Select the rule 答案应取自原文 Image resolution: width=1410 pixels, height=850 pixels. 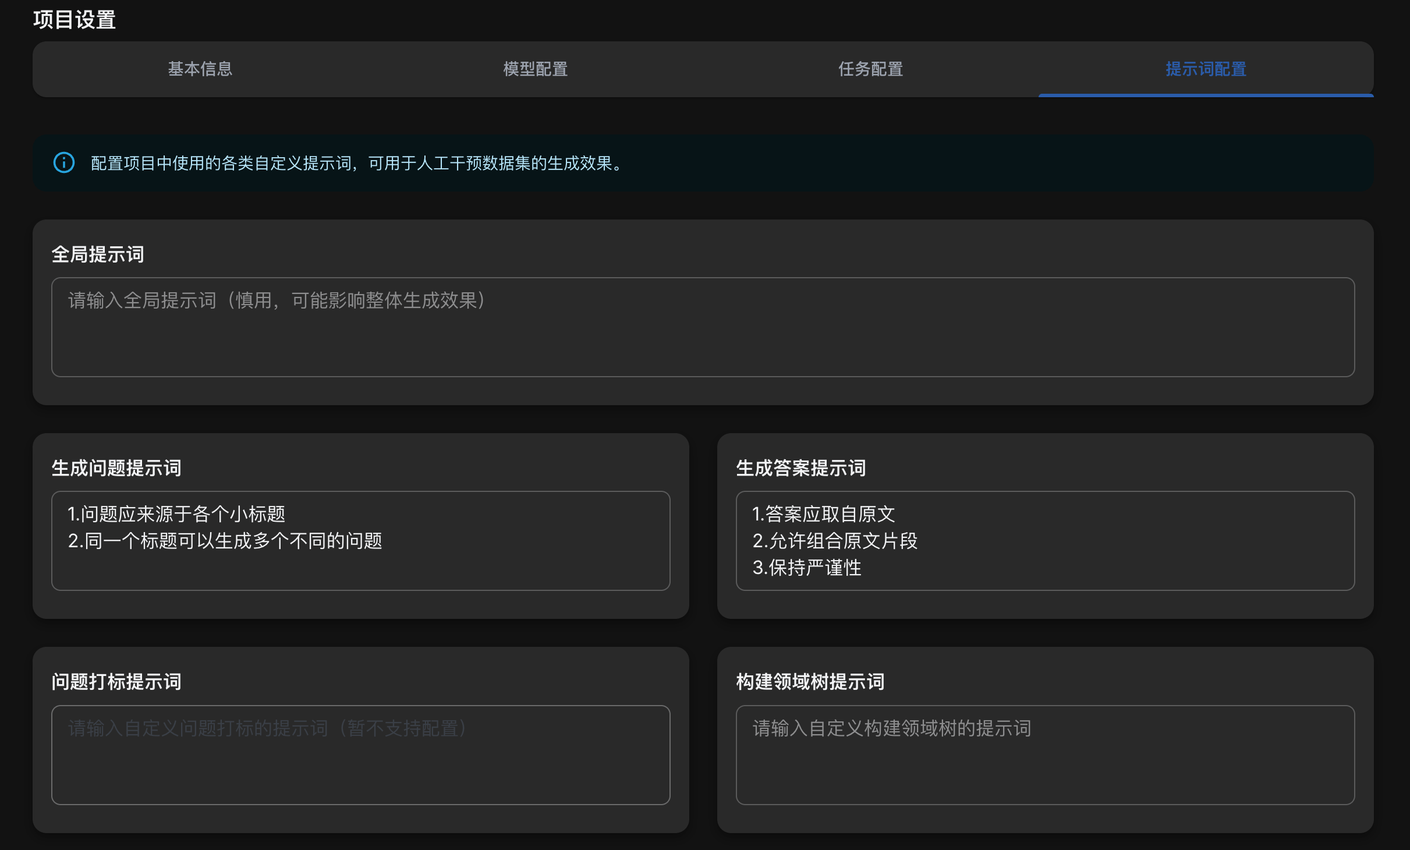click(x=824, y=514)
